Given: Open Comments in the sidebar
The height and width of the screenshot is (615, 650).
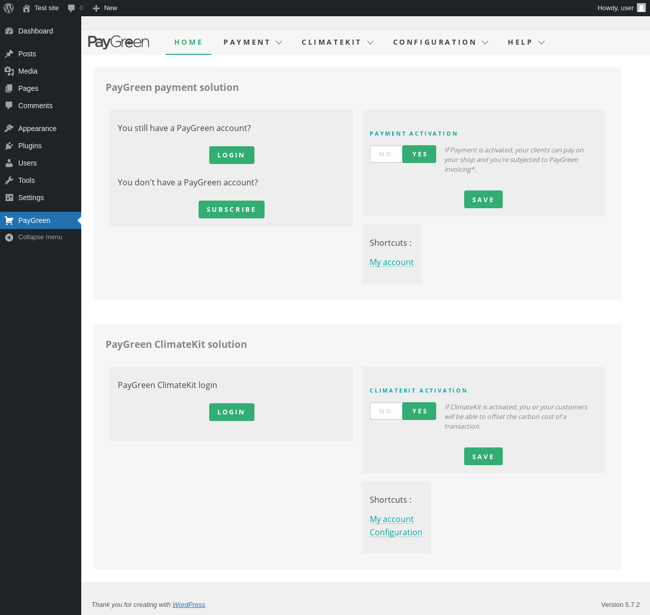Looking at the screenshot, I should coord(41,106).
